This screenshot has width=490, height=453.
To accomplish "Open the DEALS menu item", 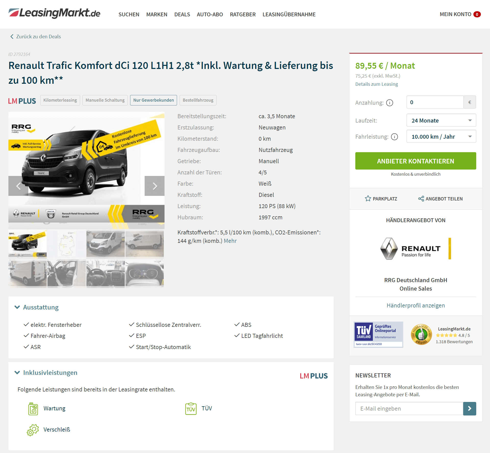I will point(182,14).
